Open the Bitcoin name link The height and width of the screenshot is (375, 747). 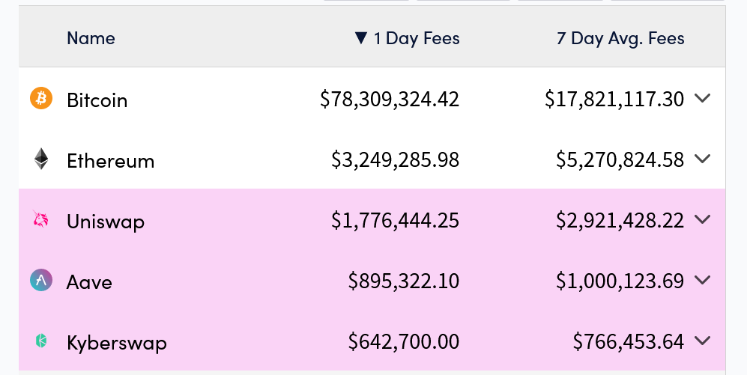pyautogui.click(x=97, y=100)
